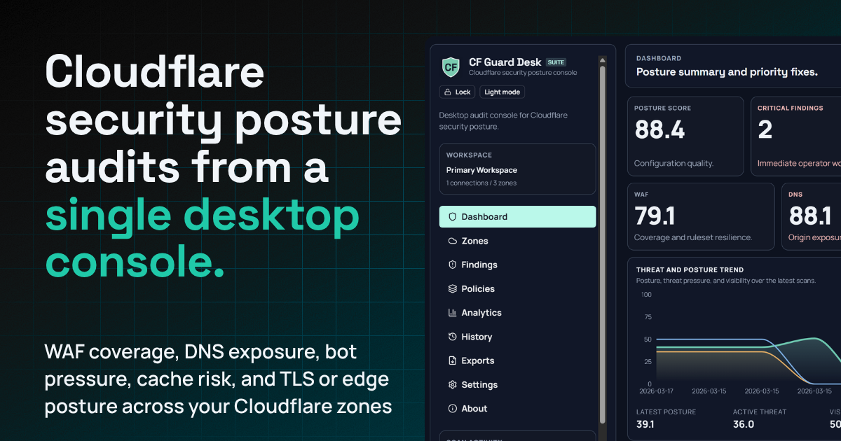This screenshot has width=841, height=441.
Task: Click the Findings shield-alert icon
Action: click(452, 265)
